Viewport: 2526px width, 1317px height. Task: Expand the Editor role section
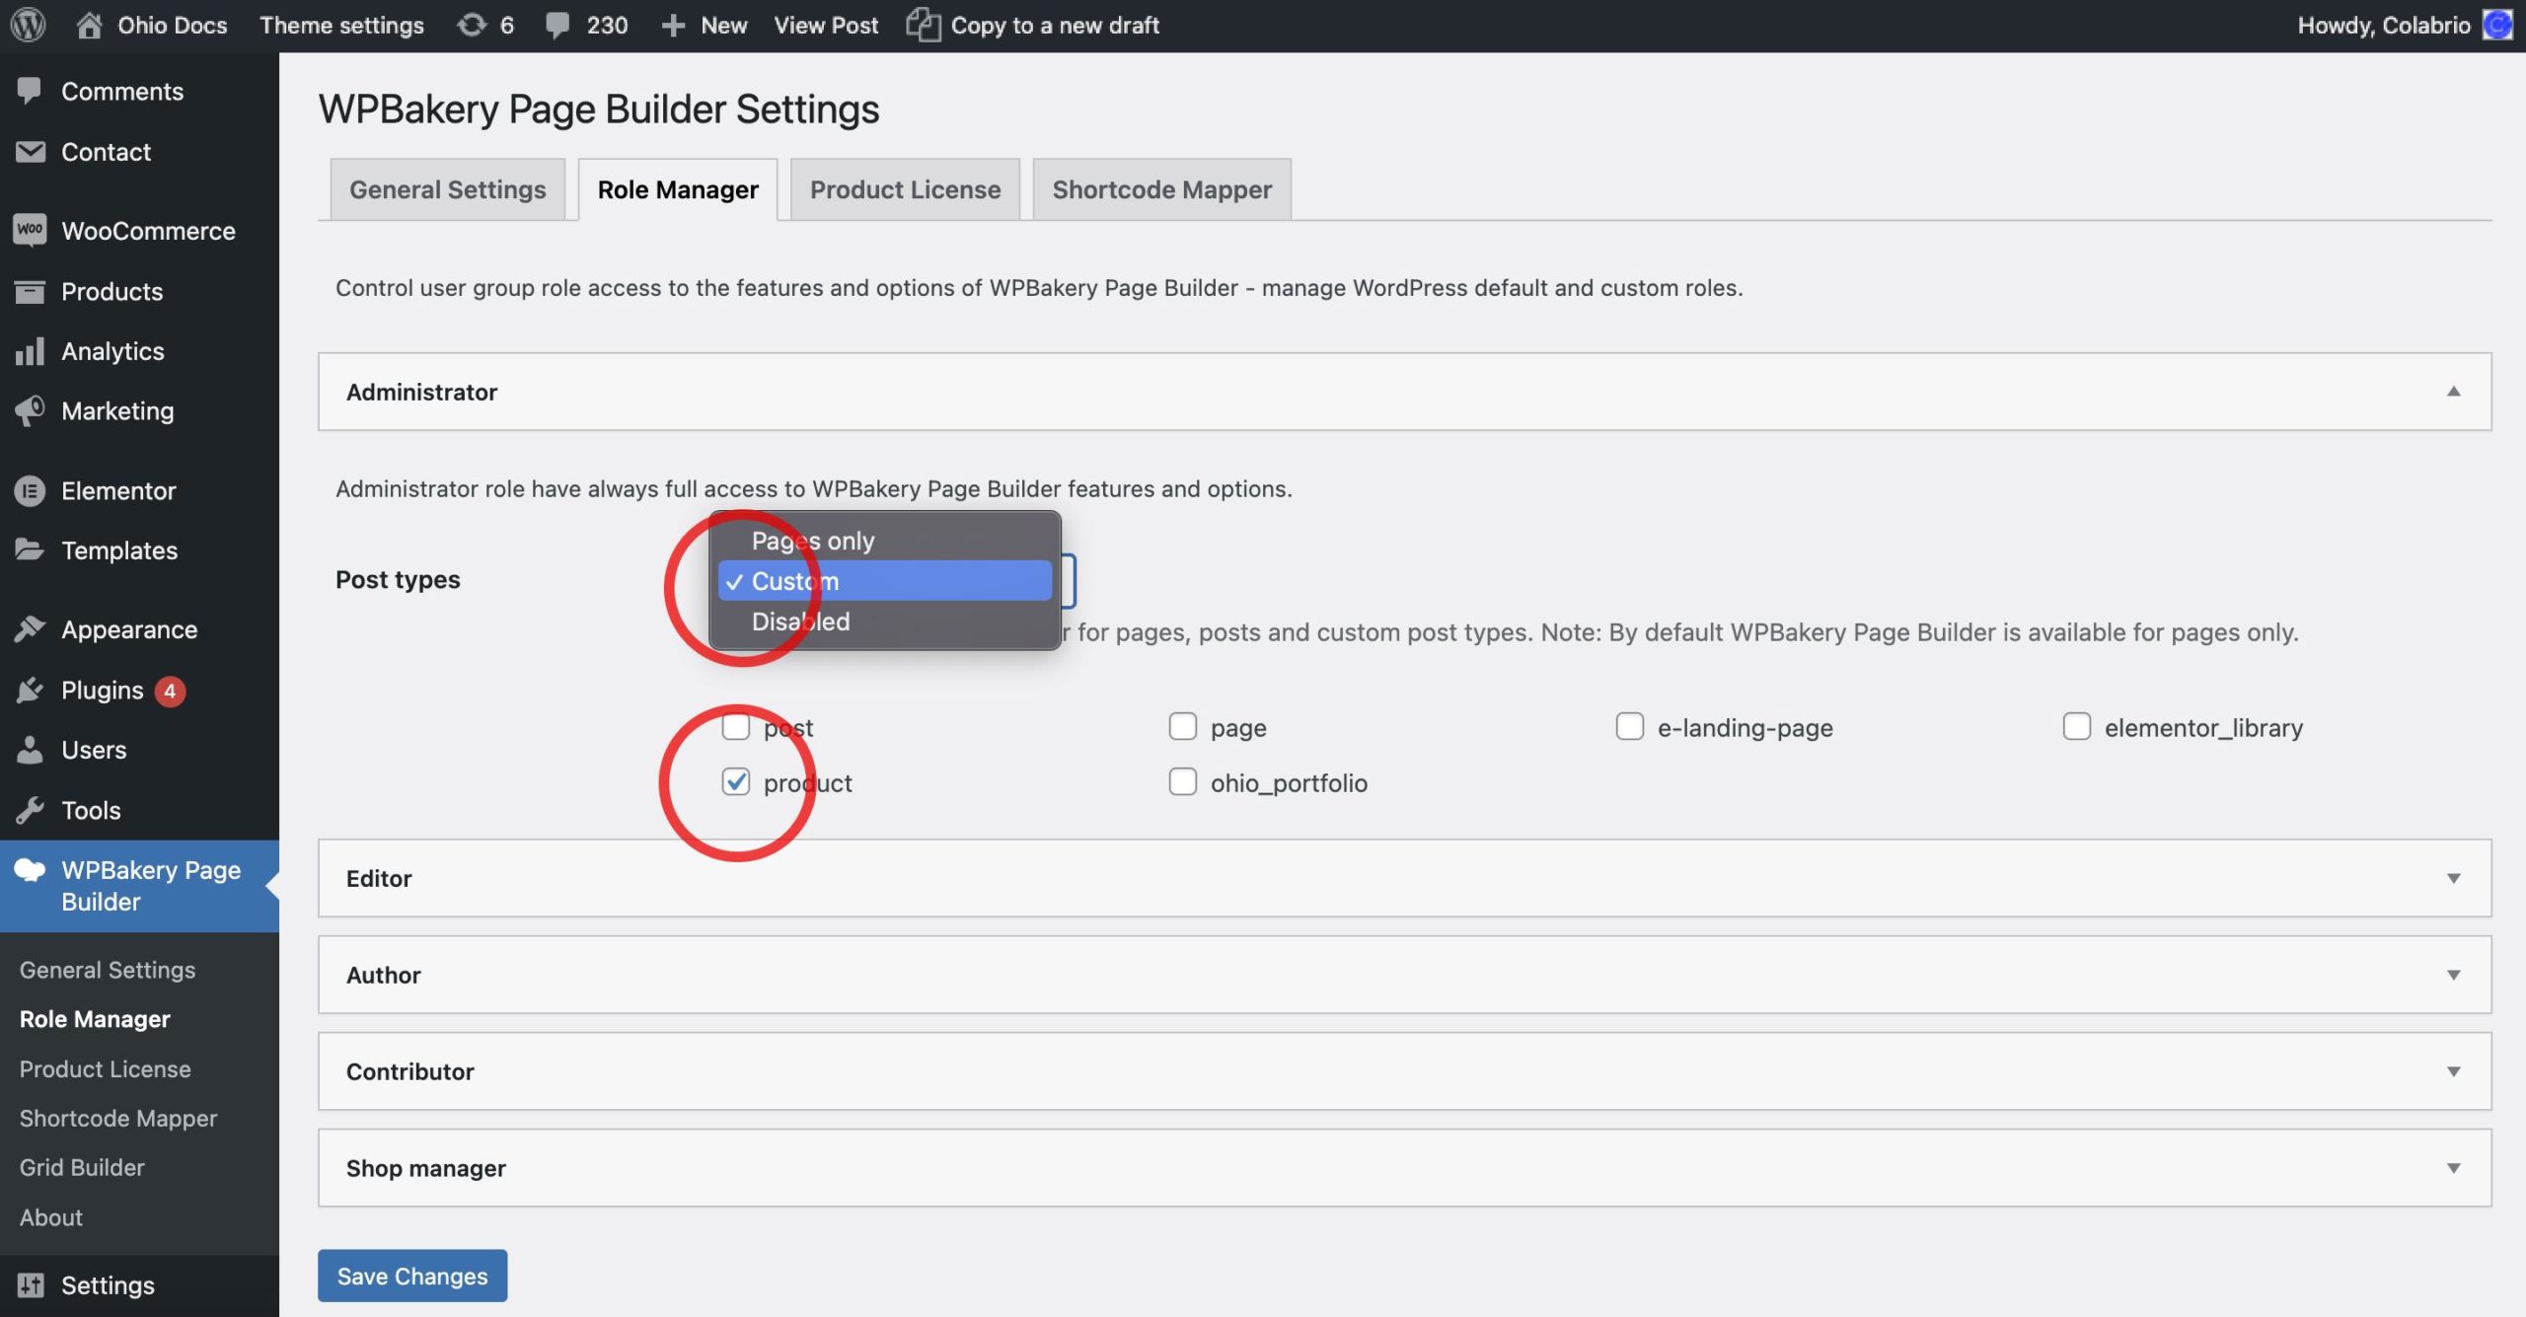[x=1404, y=878]
